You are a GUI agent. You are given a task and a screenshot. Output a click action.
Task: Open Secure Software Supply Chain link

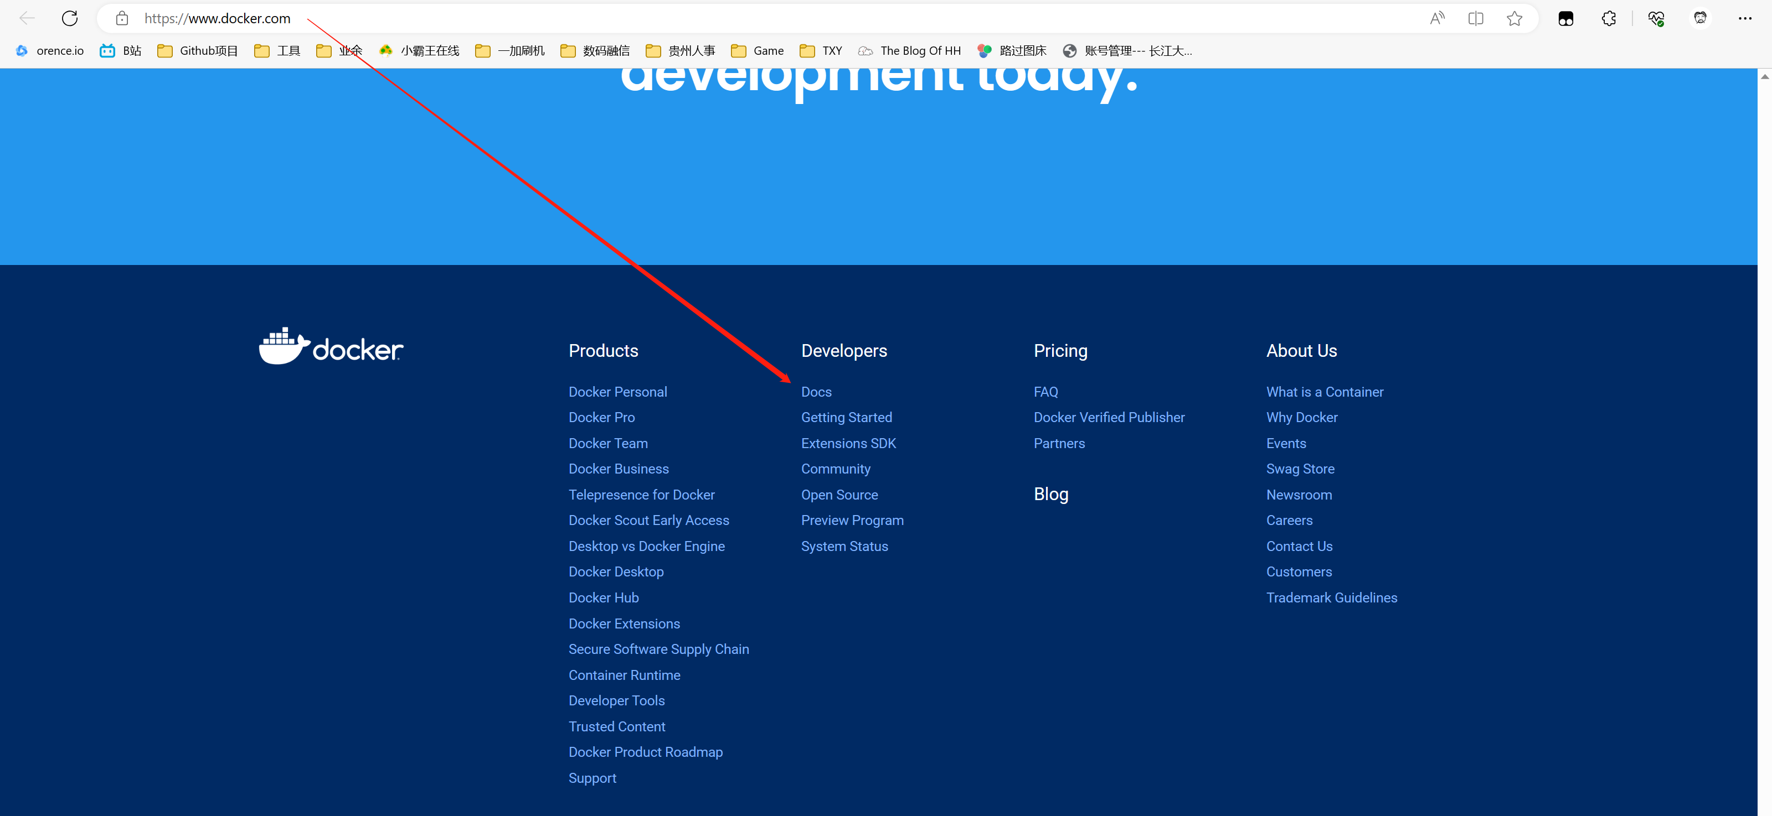tap(659, 649)
